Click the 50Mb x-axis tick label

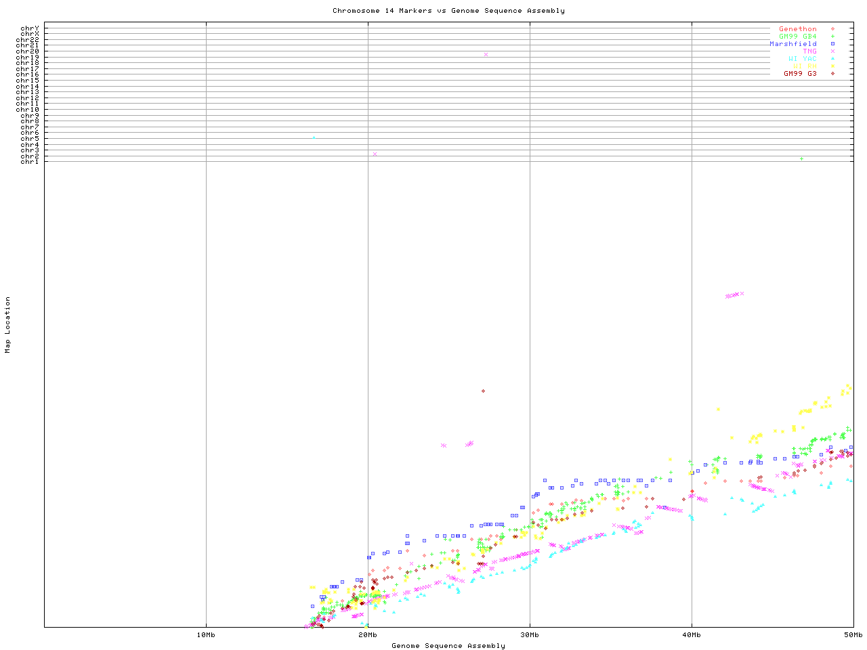click(x=853, y=635)
